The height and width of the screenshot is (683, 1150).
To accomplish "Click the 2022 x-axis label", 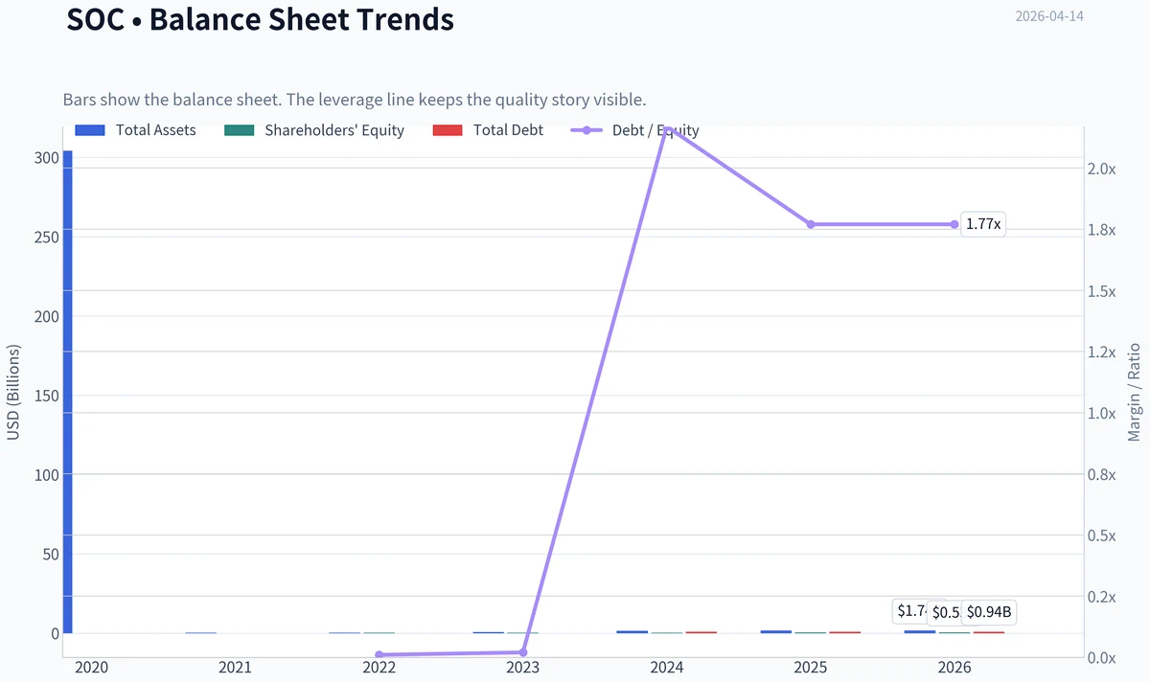I will click(x=379, y=668).
